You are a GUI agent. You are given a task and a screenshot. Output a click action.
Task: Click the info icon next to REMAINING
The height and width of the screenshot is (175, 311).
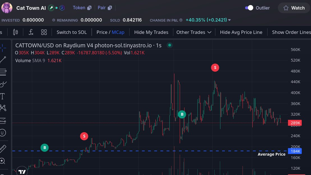pos(54,20)
